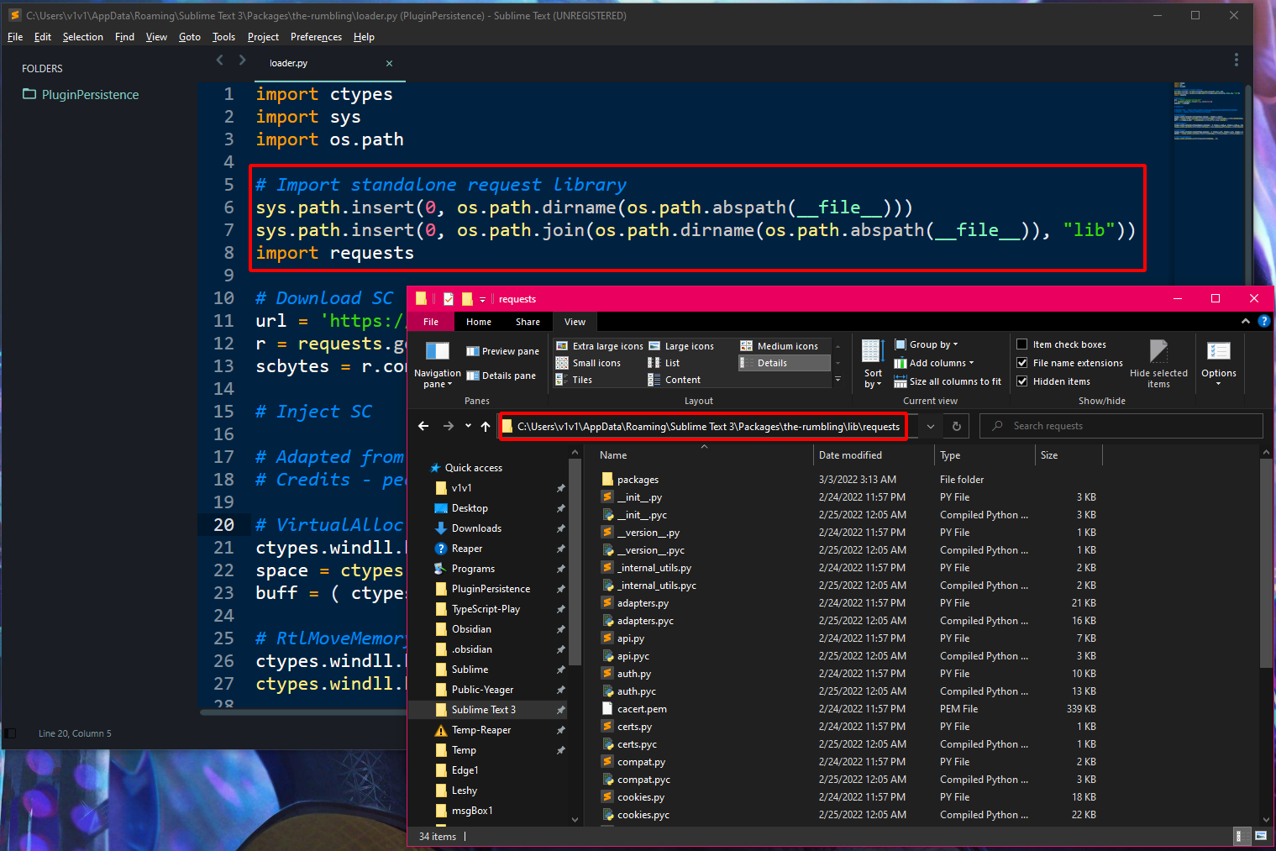This screenshot has height=851, width=1276.
Task: Switch to large thumbnails view in status bar
Action: (1261, 836)
